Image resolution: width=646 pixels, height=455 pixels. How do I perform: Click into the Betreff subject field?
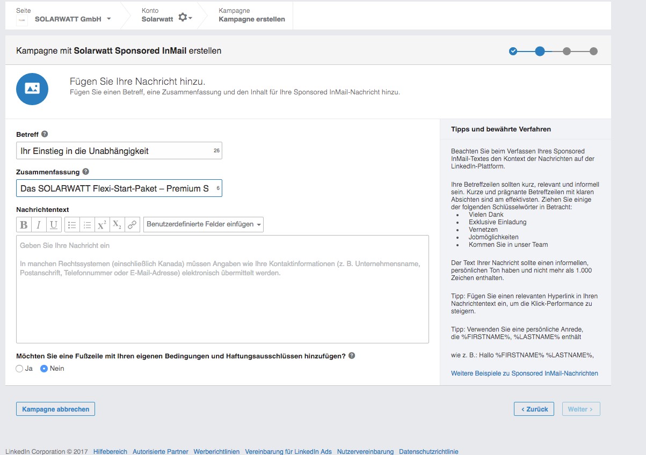[x=119, y=151]
